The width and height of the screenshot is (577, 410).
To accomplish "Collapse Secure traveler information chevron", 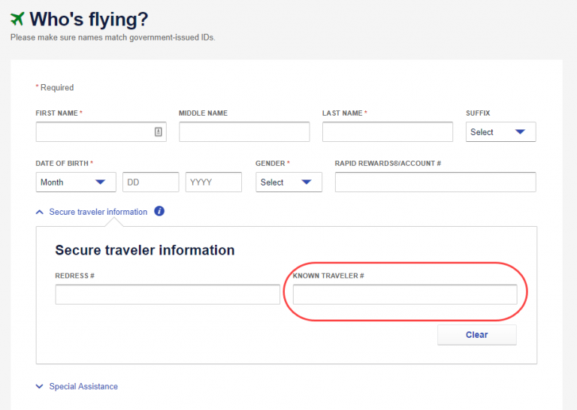I will [x=40, y=213].
